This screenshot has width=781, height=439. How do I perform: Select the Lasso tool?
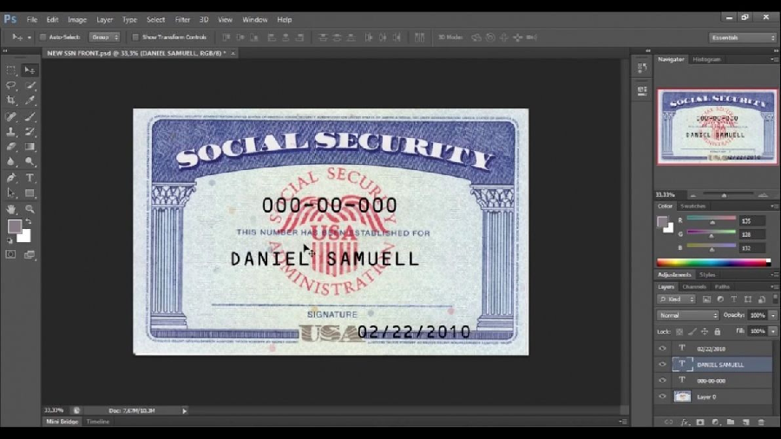pos(11,86)
